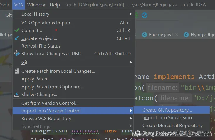
Task: Click the GitHub icon in the submenu
Action: (138, 133)
